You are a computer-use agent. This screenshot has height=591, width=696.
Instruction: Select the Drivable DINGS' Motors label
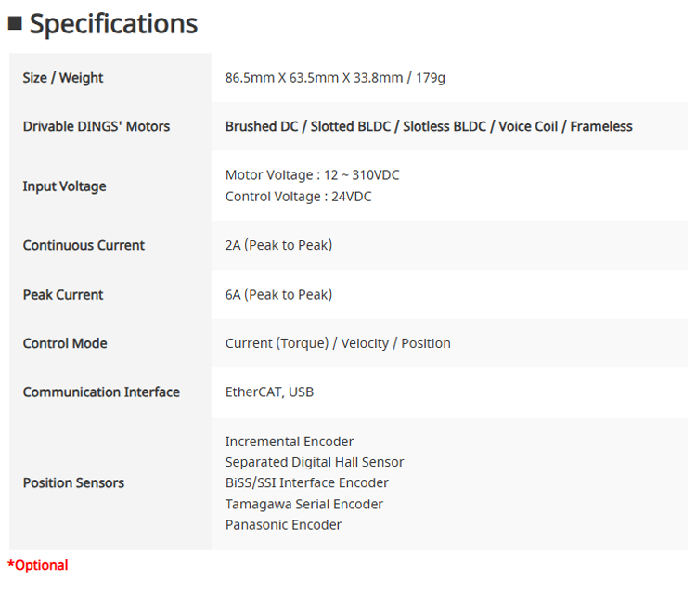97,126
